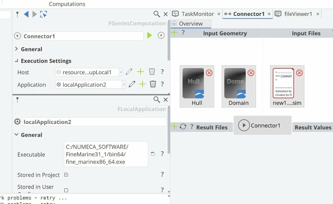Click the Connector1 run button in Overview
The height and width of the screenshot is (204, 333).
244,125
